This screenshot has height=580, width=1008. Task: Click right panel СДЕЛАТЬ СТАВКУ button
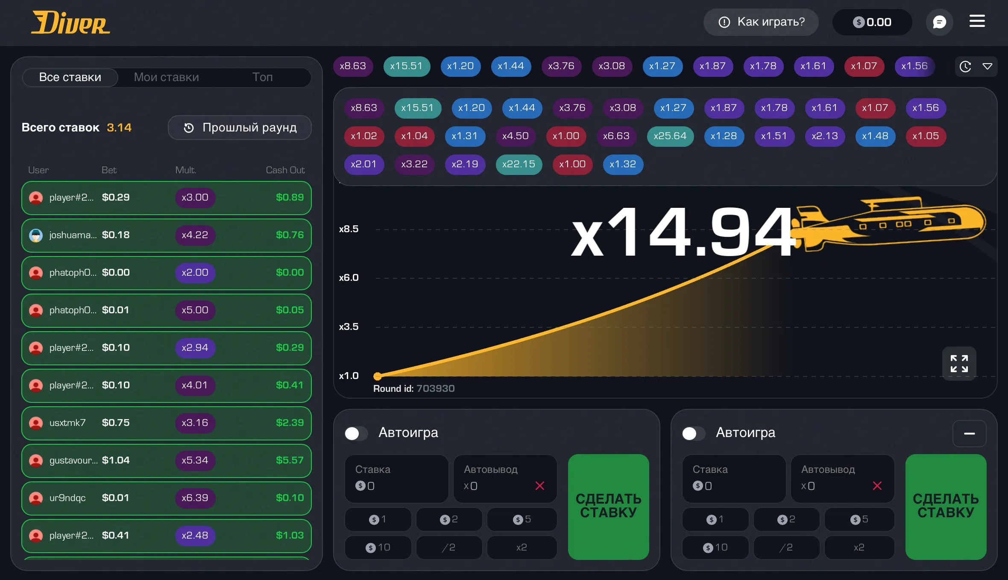946,507
